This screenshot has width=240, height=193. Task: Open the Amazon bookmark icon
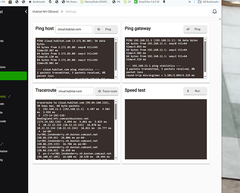point(164,2)
